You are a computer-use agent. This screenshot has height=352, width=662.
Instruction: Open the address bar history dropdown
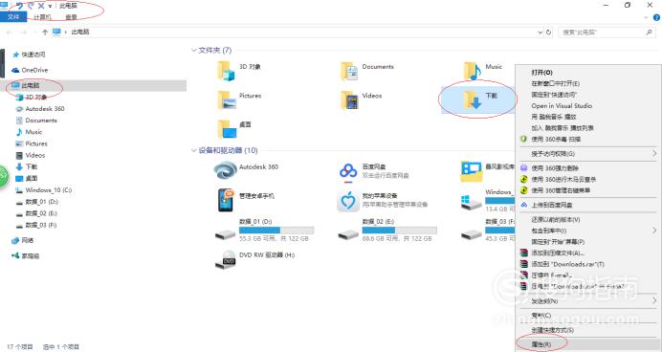(x=540, y=33)
